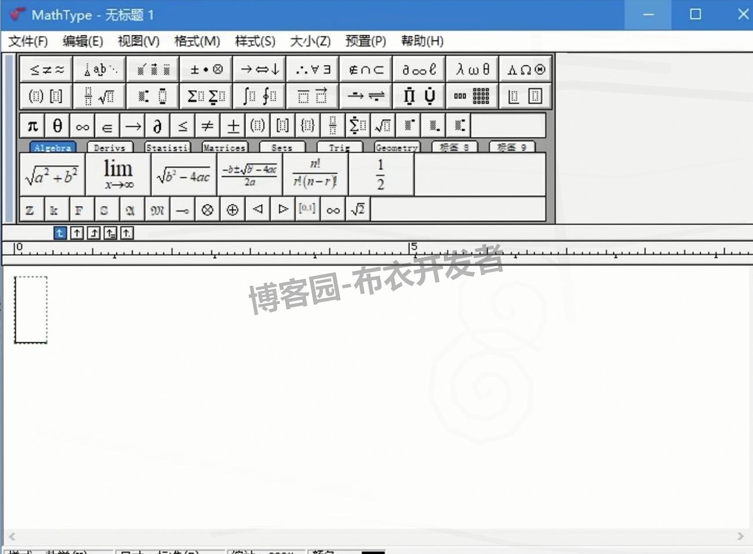
Task: Select the fraction and radical templates palette
Action: (99, 96)
